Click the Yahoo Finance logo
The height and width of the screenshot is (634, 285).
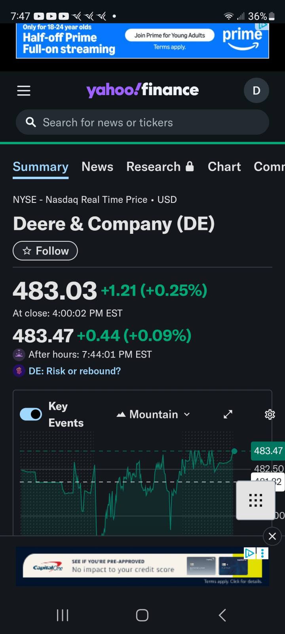tap(142, 90)
